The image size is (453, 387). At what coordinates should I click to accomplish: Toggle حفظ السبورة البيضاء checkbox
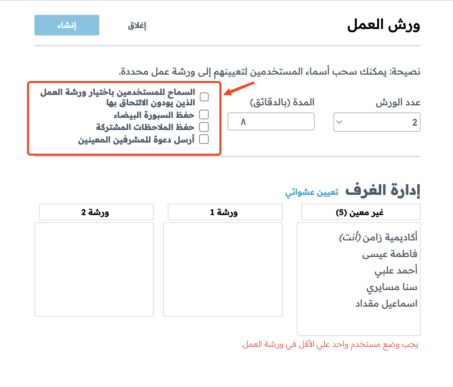204,115
